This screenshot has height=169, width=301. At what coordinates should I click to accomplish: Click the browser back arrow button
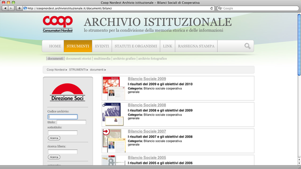pos(5,8)
